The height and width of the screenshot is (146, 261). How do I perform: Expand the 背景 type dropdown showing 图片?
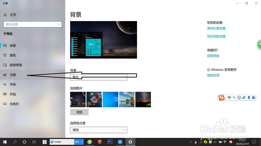pos(99,77)
